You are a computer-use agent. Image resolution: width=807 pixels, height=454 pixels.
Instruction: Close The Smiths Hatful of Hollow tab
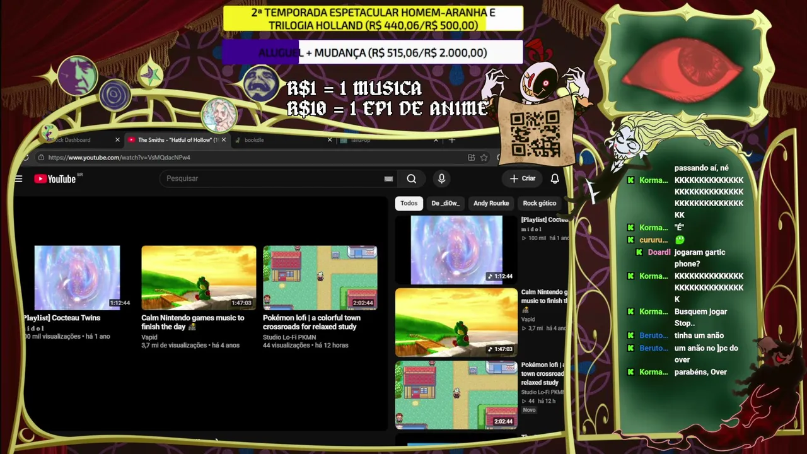223,140
